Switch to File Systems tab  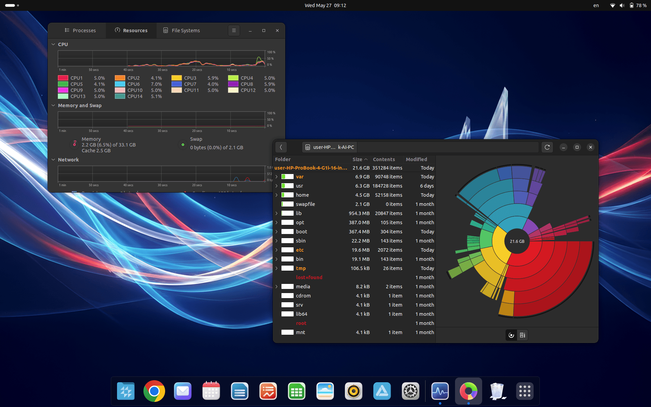pyautogui.click(x=182, y=31)
